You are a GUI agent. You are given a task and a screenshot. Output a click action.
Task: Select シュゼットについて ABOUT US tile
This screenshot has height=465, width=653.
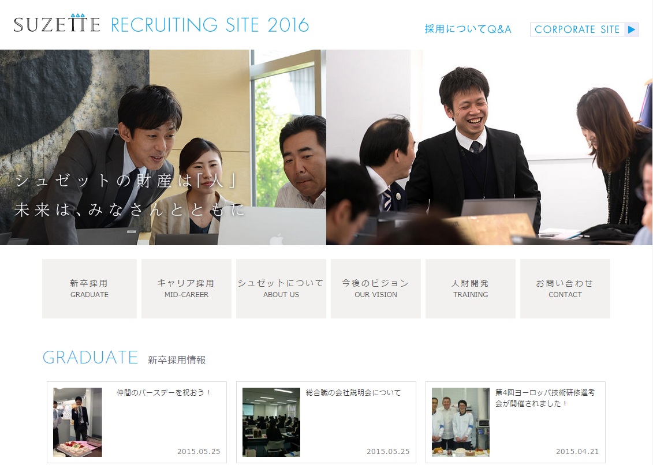pyautogui.click(x=281, y=288)
